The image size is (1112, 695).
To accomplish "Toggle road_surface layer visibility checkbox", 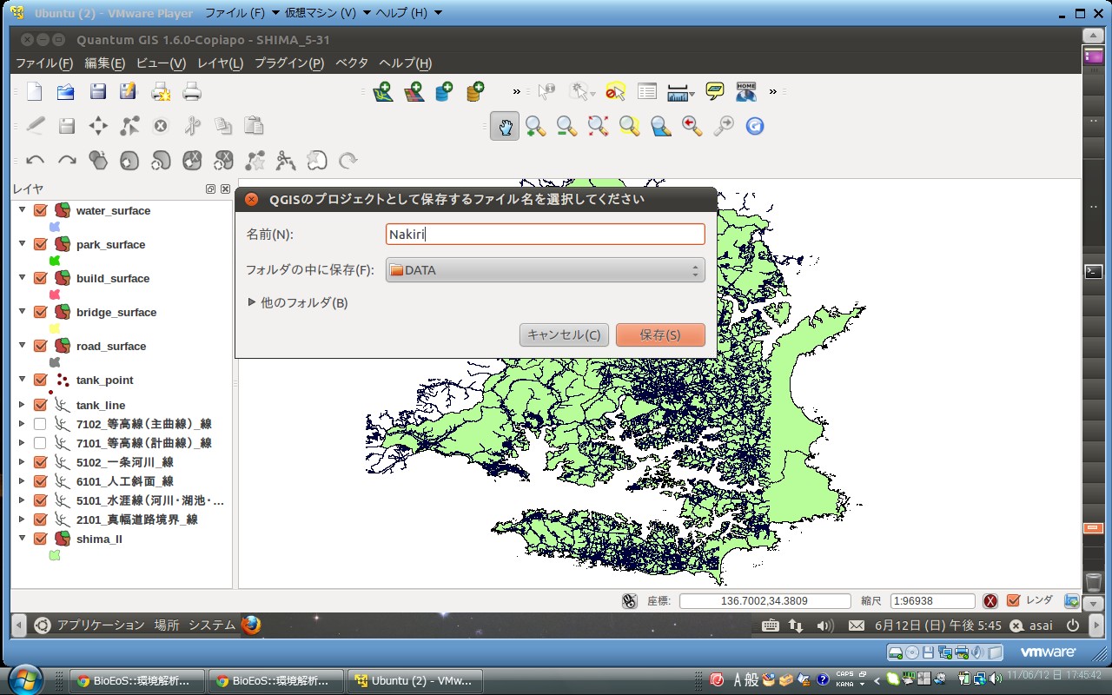I will (x=40, y=346).
